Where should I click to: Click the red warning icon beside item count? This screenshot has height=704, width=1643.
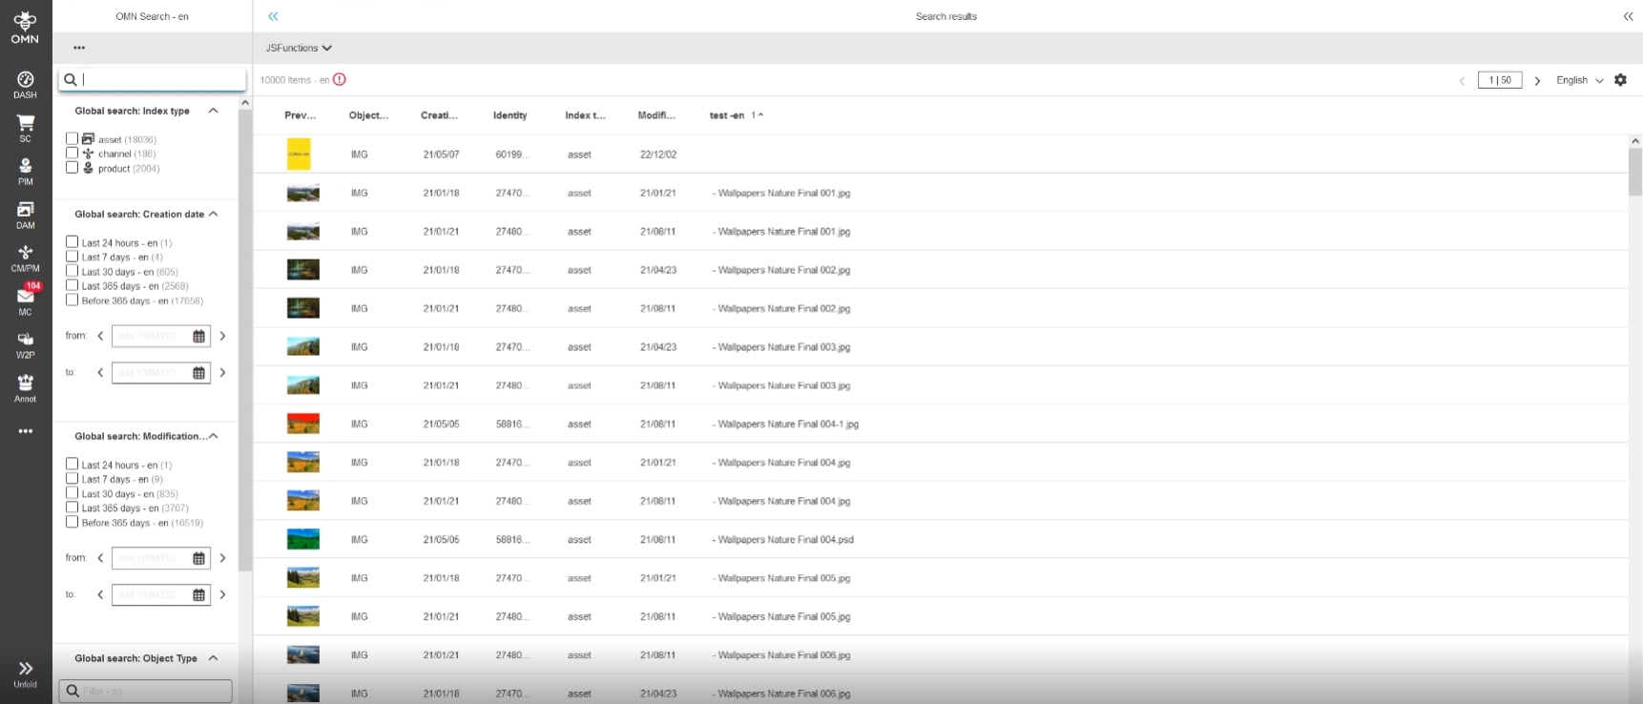340,80
